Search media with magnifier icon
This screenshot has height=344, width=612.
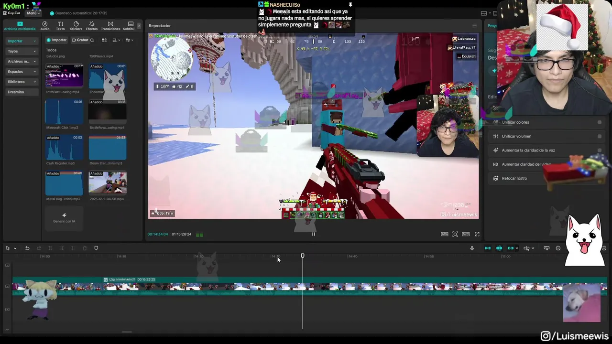[92, 40]
